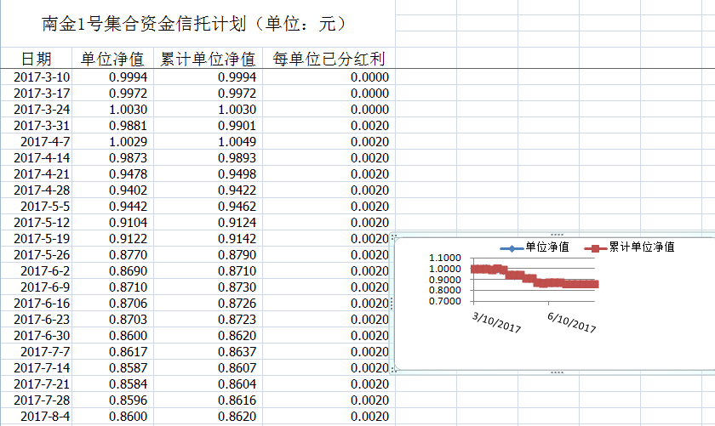
Task: Select the 单位净值 legend text entry
Action: (x=547, y=247)
